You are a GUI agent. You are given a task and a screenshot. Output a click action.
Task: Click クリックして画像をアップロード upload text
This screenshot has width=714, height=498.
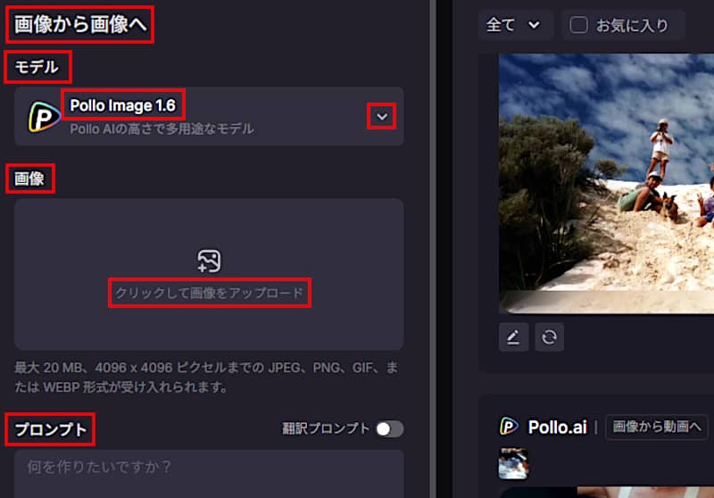[209, 293]
